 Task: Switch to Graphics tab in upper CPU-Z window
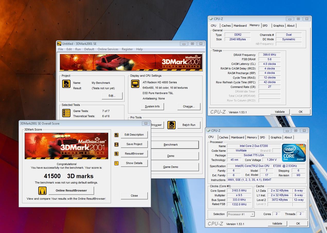click(279, 26)
